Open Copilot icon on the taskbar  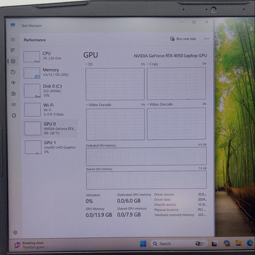point(227,243)
